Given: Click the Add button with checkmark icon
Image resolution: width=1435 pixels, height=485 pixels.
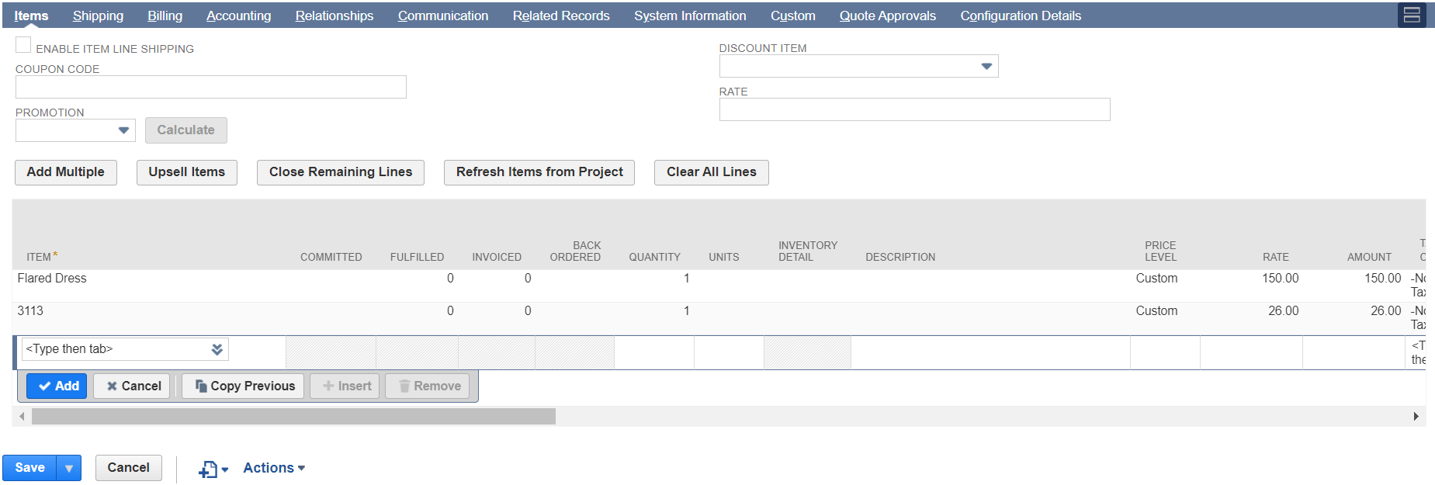Looking at the screenshot, I should pyautogui.click(x=57, y=386).
